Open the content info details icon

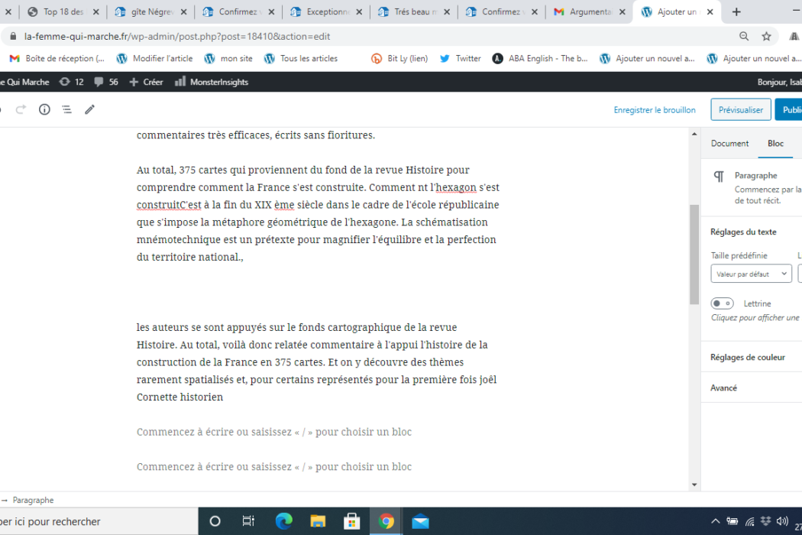pyautogui.click(x=44, y=109)
